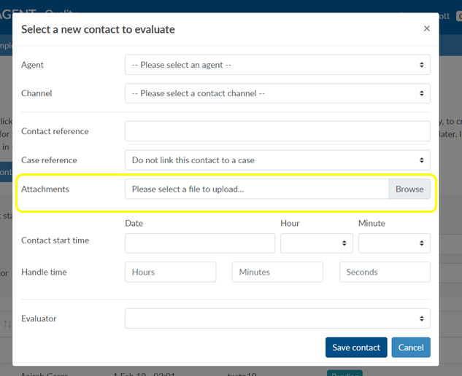
Task: Click the Handle time label
Action: coord(44,272)
